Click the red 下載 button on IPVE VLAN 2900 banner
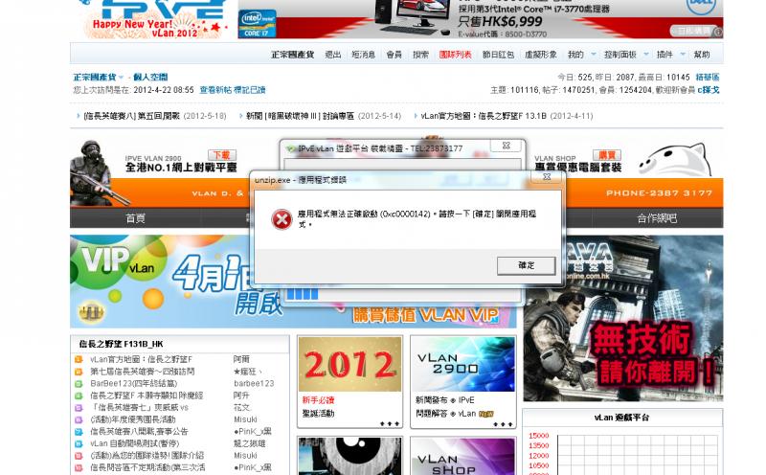The image size is (766, 475). pos(222,155)
